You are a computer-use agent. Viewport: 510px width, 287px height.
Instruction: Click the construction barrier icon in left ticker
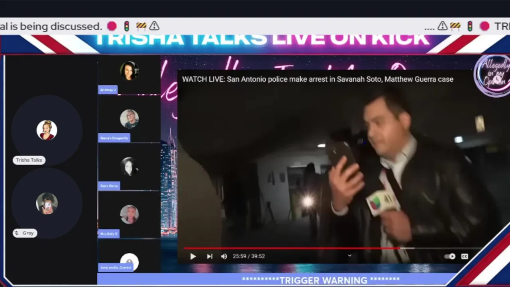coord(141,26)
